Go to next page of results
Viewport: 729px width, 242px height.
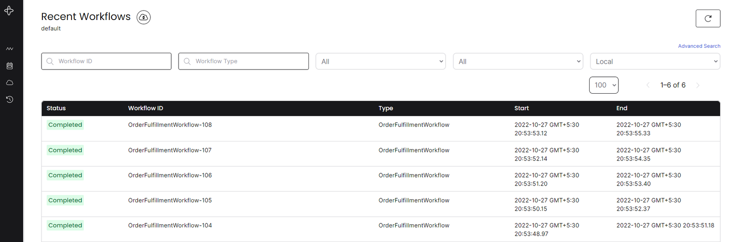(x=698, y=85)
